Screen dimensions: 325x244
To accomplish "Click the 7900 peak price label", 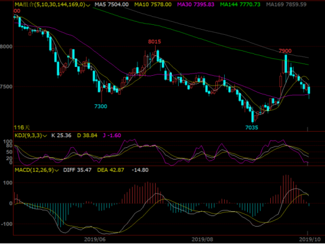I will point(285,51).
